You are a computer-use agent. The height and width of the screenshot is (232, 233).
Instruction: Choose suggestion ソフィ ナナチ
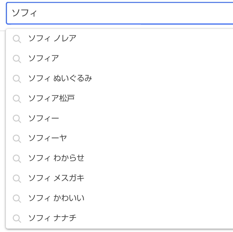point(119,218)
